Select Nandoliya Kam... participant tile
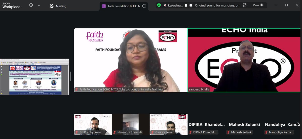This screenshot has width=302, height=139. point(282,124)
